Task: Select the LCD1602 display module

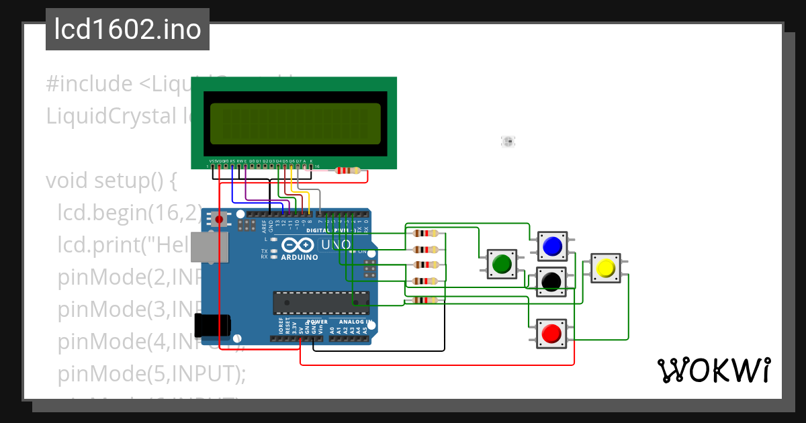Action: (296, 121)
